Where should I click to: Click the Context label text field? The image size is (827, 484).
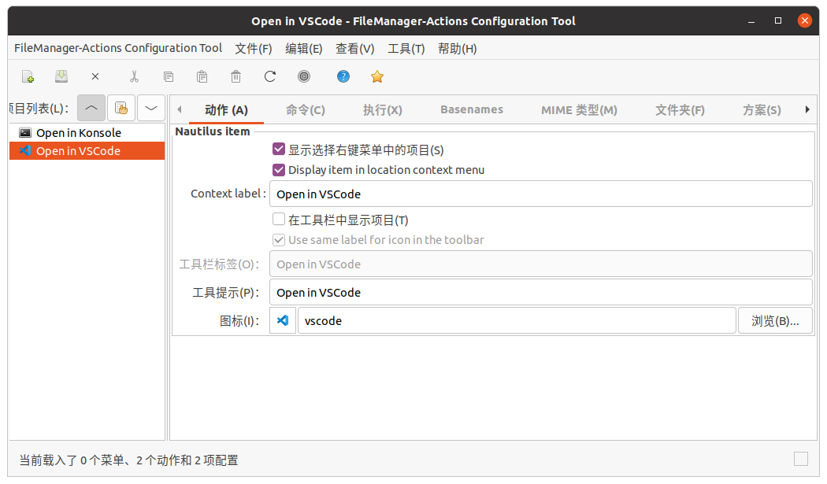540,194
